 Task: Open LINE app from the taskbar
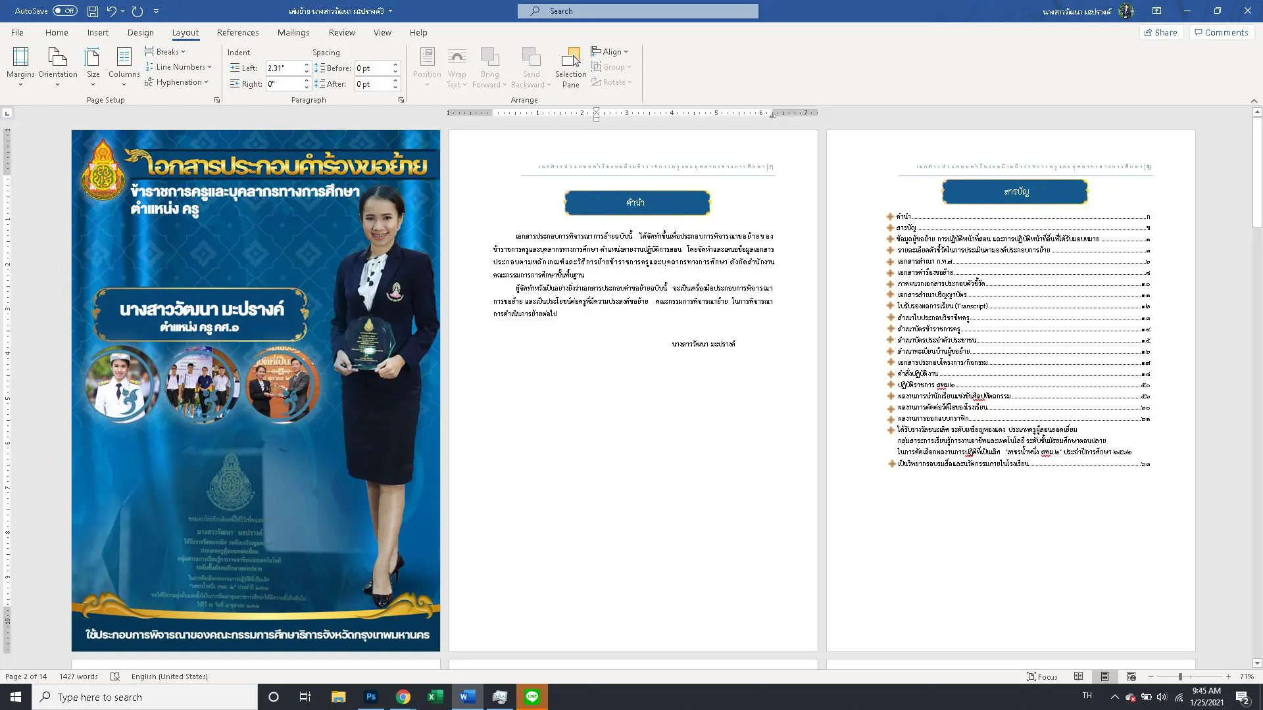532,697
